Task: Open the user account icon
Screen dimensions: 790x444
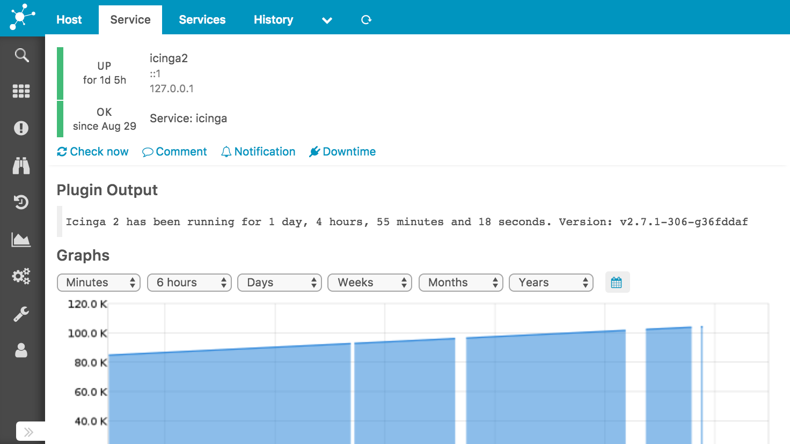Action: coord(21,350)
